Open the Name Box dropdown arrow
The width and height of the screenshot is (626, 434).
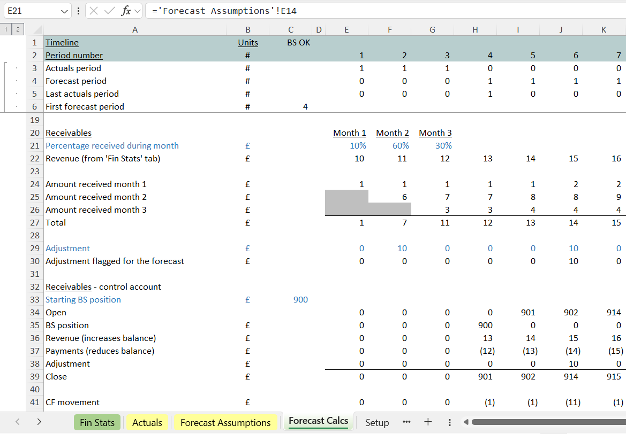pos(65,11)
